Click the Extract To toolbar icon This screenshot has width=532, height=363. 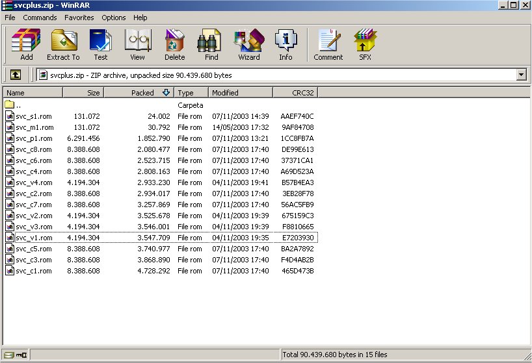[63, 45]
